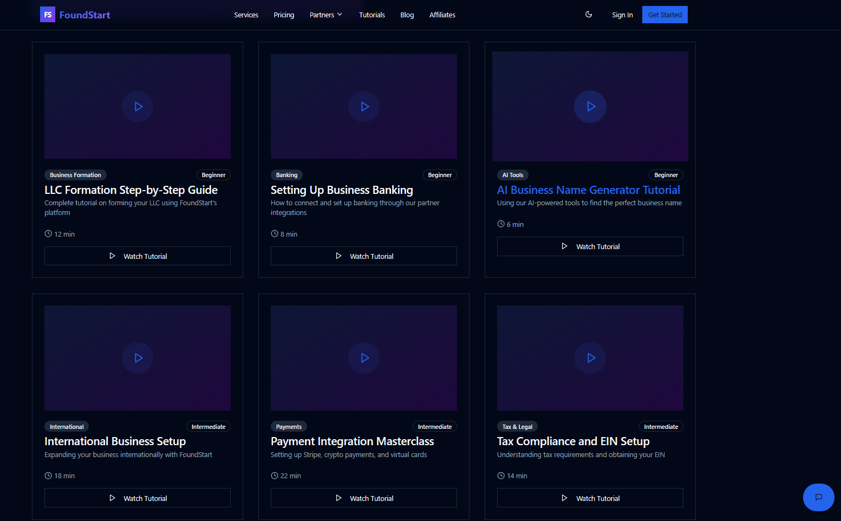Open AI Business Name Generator Tutorial title
The image size is (841, 521).
pyautogui.click(x=589, y=190)
